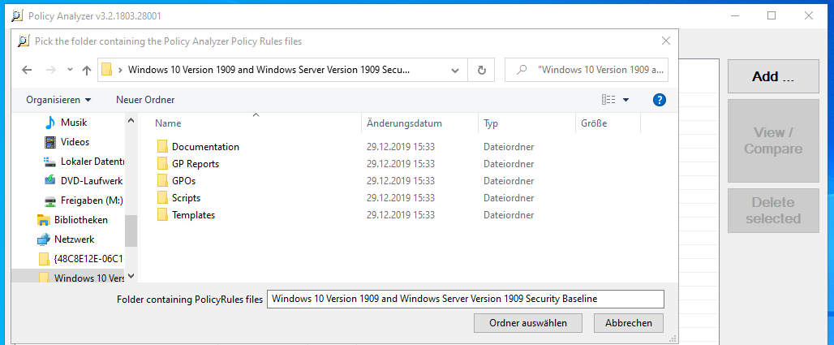Viewport: 834px width, 345px height.
Task: Expand the address bar path history
Action: pyautogui.click(x=455, y=70)
